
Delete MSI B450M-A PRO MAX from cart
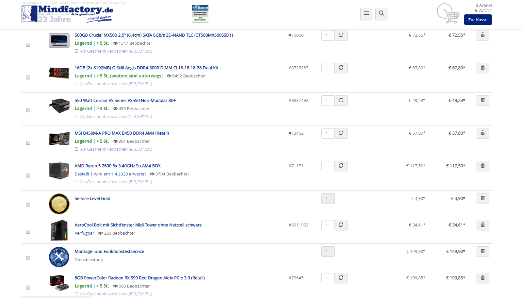[x=483, y=133]
